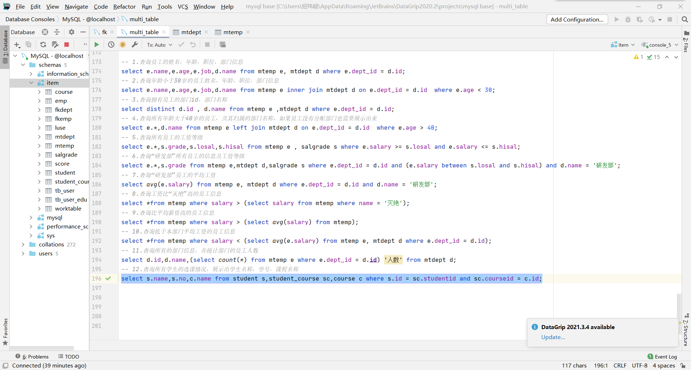Viewport: 691px width, 370px height.
Task: Open the console_5 session dropdown
Action: point(660,45)
